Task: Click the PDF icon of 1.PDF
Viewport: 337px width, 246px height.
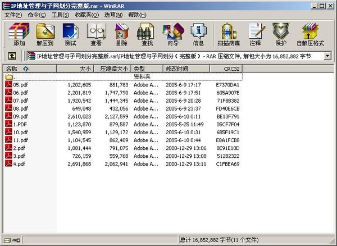Action: [x=8, y=124]
